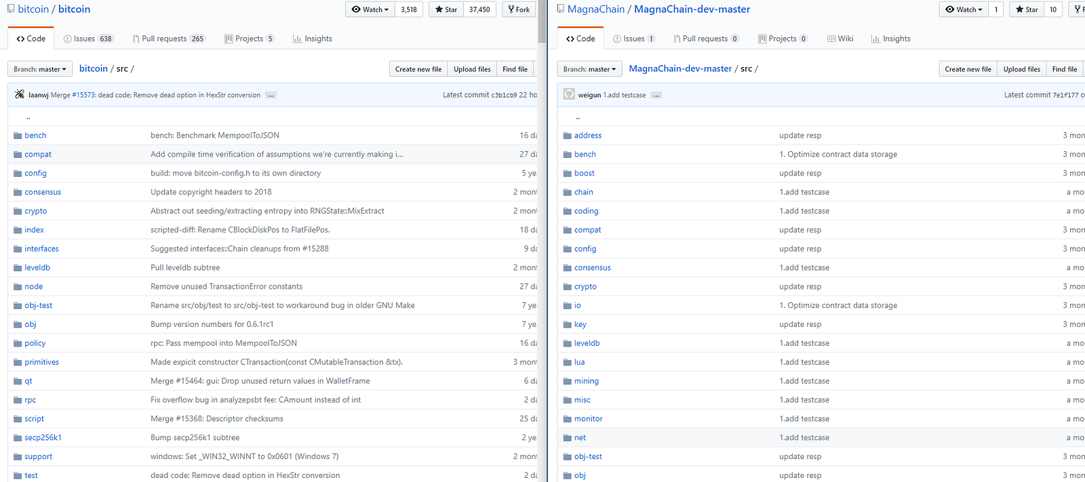Click the #15573 merge commit link
The width and height of the screenshot is (1085, 482).
83,96
